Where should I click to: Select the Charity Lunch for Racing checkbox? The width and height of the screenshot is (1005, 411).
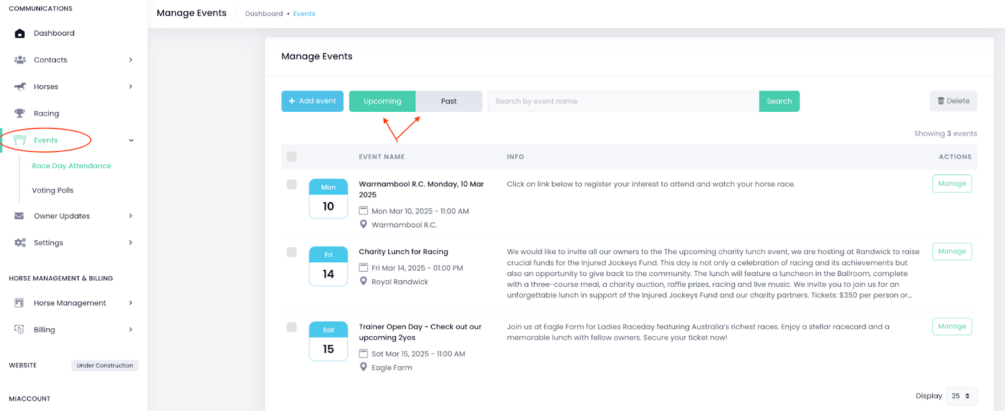click(x=291, y=252)
